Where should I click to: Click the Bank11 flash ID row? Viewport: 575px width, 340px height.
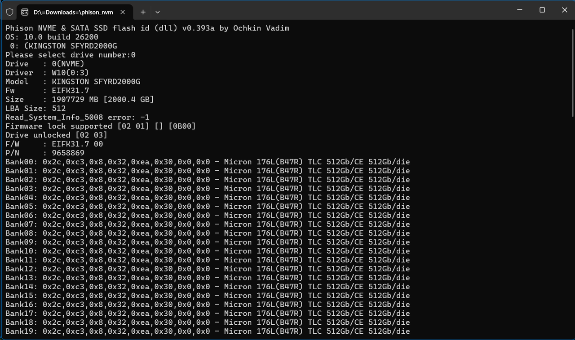tap(208, 260)
